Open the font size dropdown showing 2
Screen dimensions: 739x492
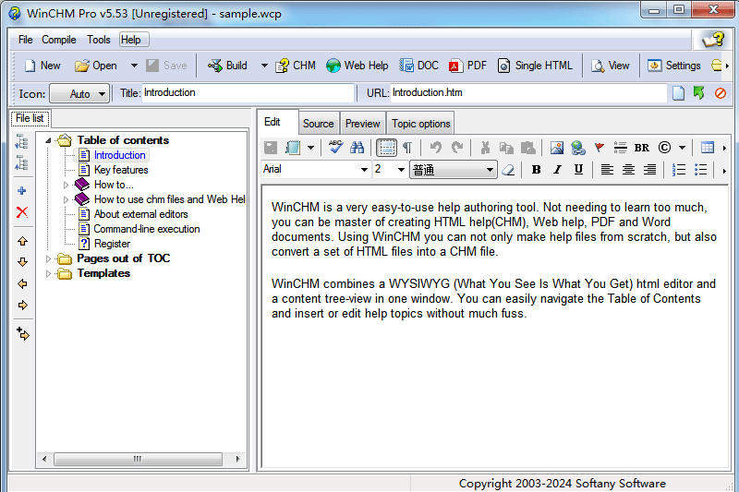tap(401, 170)
